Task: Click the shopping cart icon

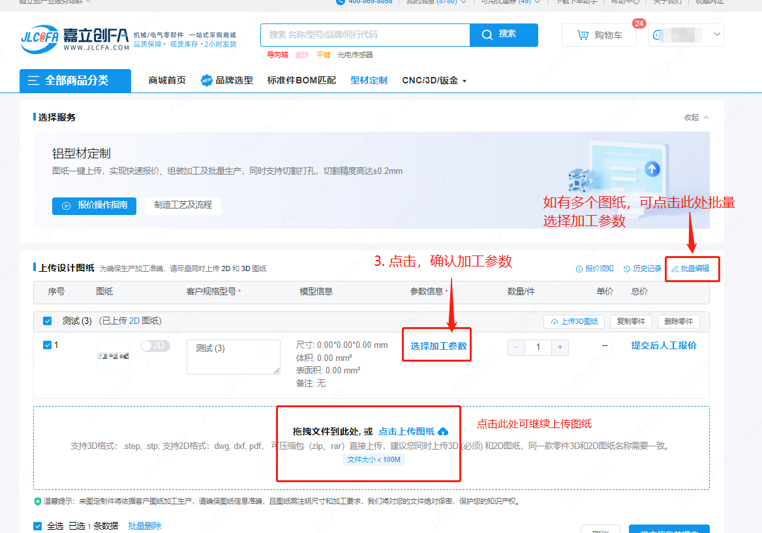Action: tap(583, 35)
